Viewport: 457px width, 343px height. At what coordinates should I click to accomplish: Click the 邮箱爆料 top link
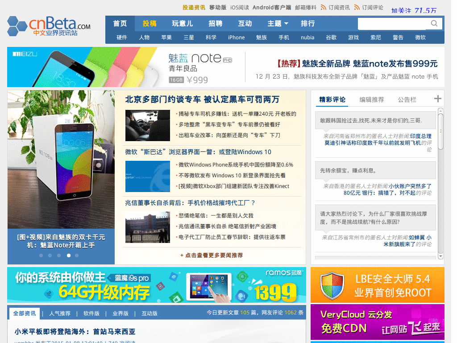click(305, 7)
